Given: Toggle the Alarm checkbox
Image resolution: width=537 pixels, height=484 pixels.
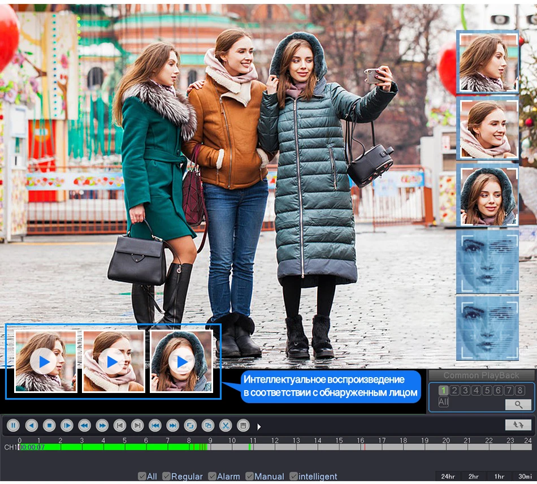Looking at the screenshot, I should (x=212, y=476).
